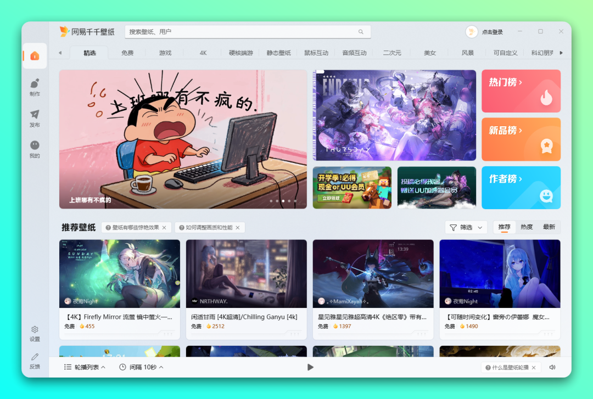
Task: Switch to the 游戏 tab
Action: tap(165, 53)
